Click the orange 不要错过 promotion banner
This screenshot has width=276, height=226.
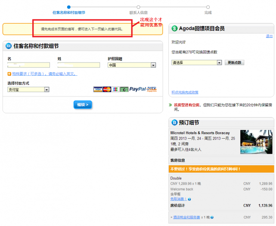[x=221, y=169]
